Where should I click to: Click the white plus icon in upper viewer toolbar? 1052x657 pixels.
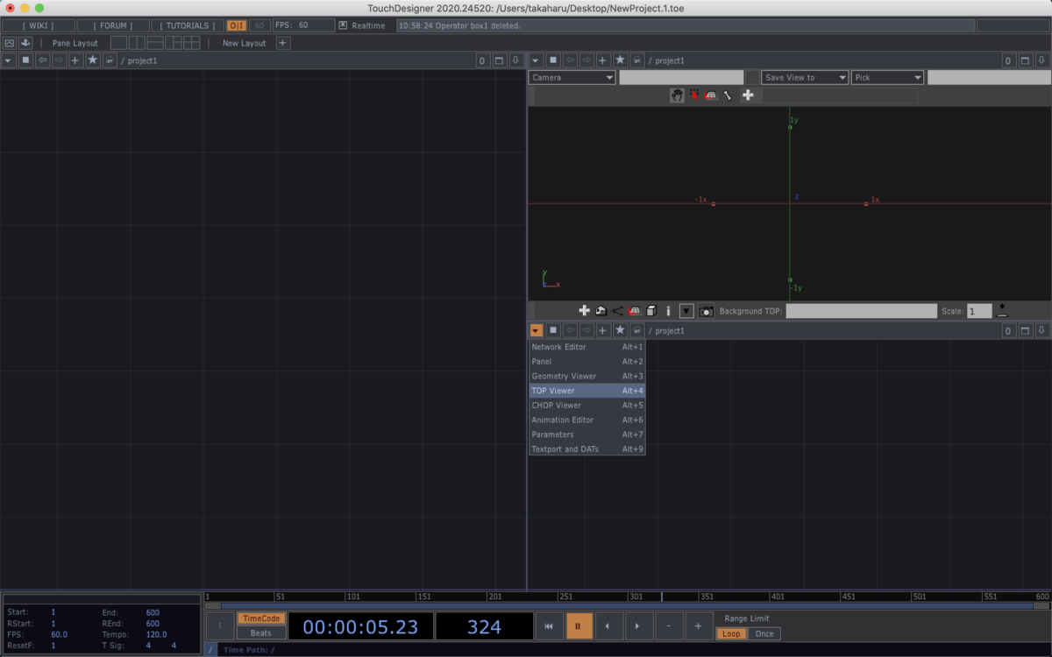pos(748,95)
